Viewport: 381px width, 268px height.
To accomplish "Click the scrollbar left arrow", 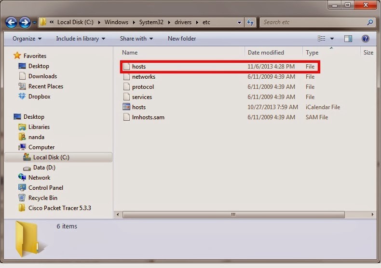I will coord(118,215).
